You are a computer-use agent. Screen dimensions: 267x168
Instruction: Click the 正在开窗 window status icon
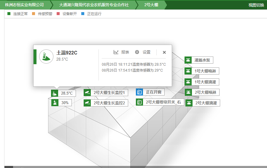tap(139, 92)
